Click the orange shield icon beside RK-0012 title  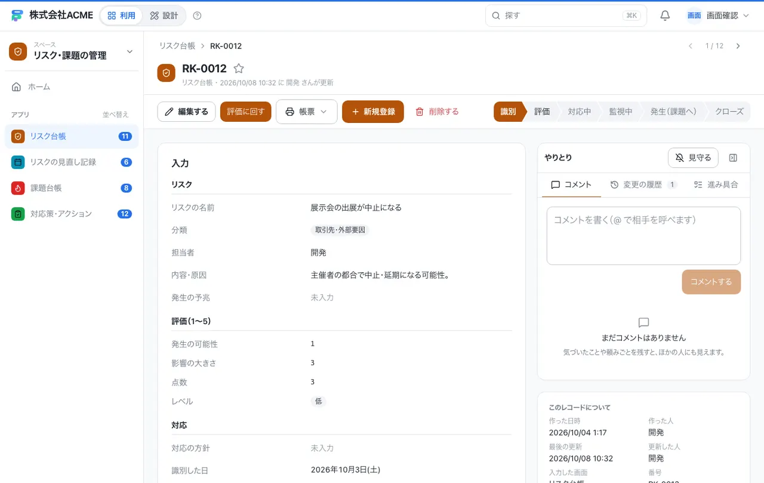pos(167,73)
